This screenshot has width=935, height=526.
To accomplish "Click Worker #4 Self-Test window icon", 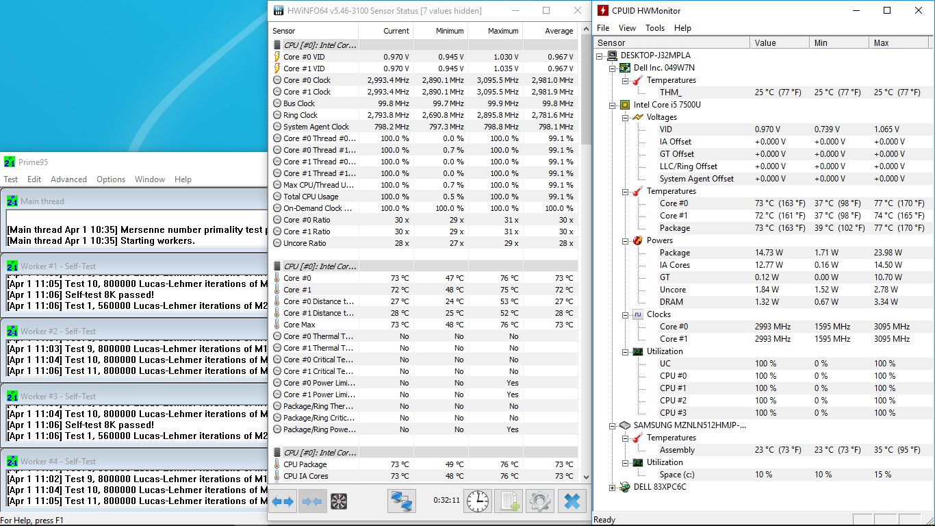I will (x=12, y=461).
